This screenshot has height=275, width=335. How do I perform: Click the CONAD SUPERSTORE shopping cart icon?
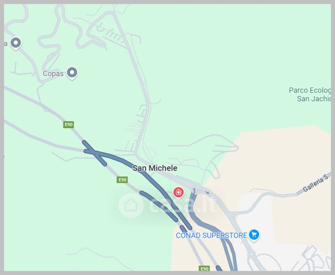click(x=254, y=235)
